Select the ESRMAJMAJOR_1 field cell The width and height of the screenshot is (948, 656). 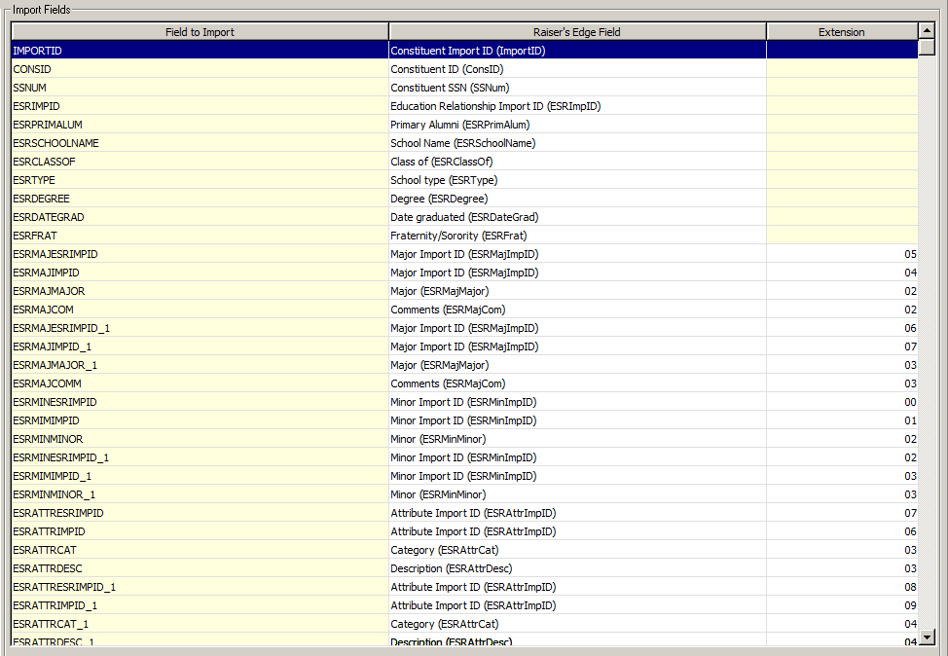200,365
